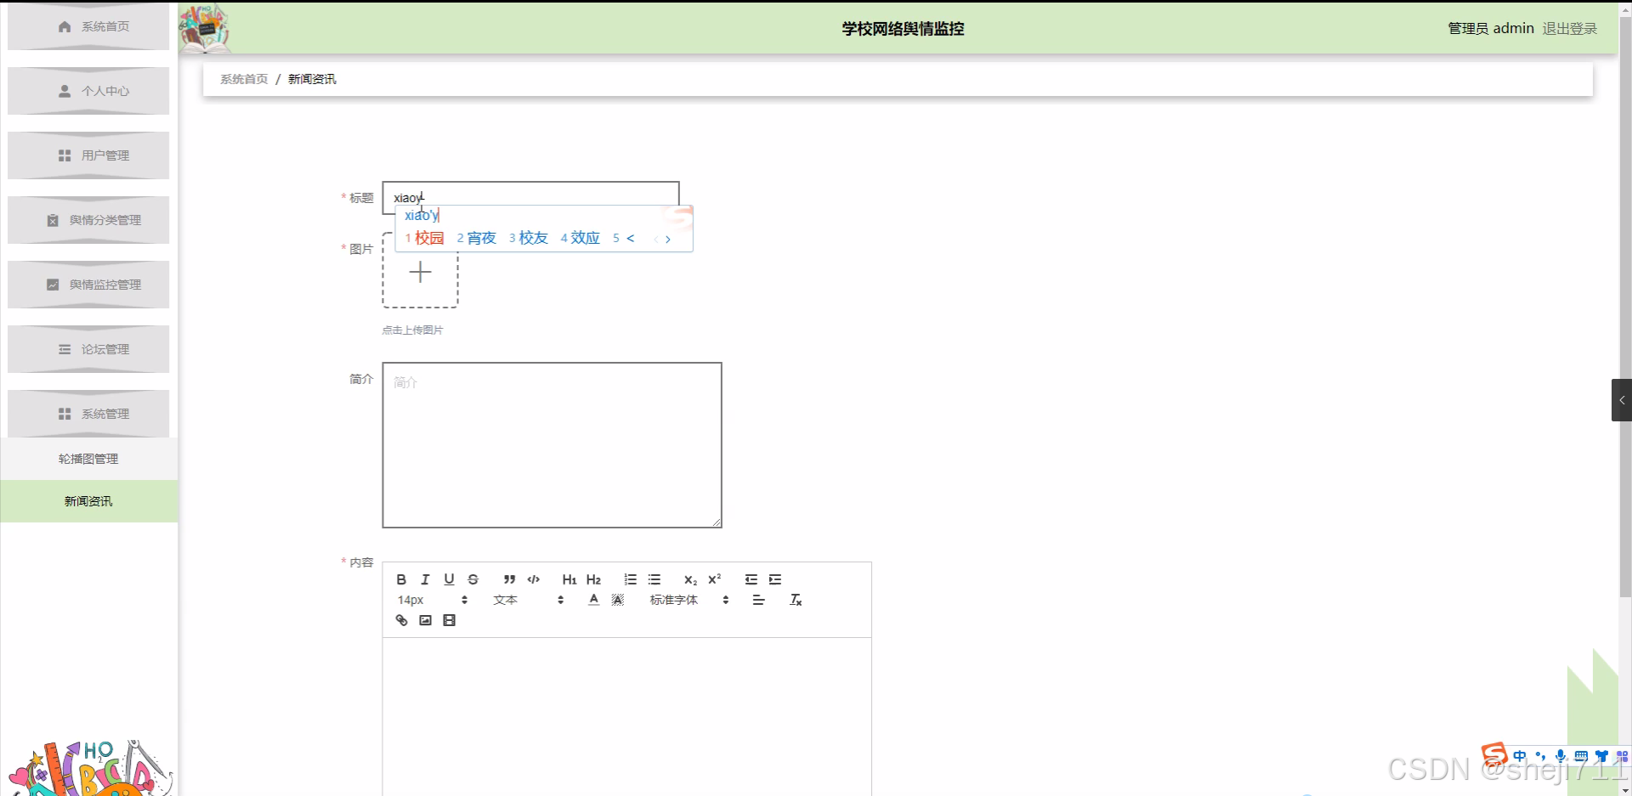The width and height of the screenshot is (1632, 796).
Task: Click into the content editor body
Action: 626,716
